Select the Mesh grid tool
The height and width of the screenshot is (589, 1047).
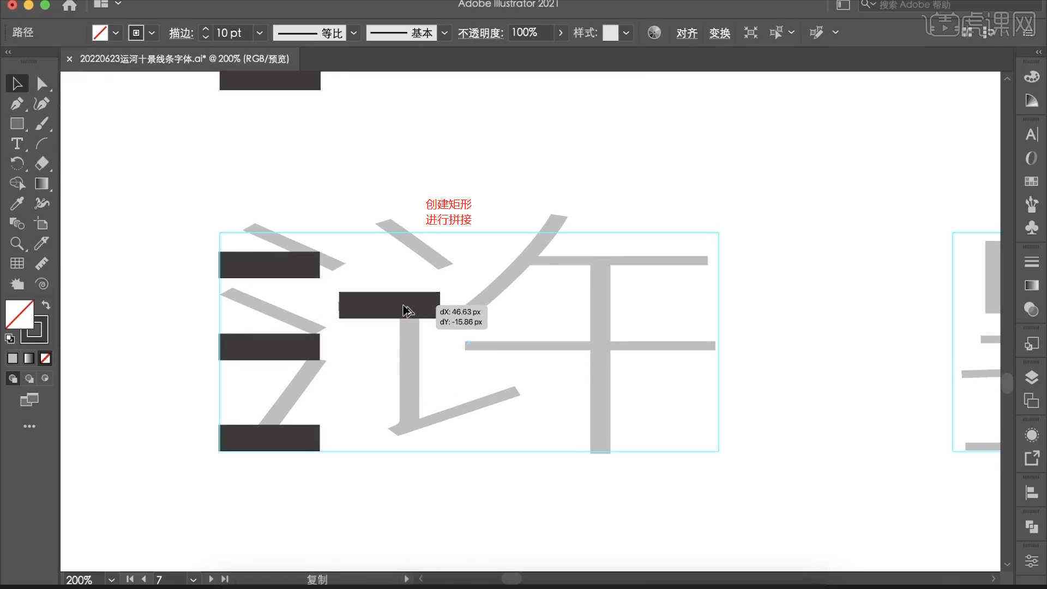tap(17, 263)
